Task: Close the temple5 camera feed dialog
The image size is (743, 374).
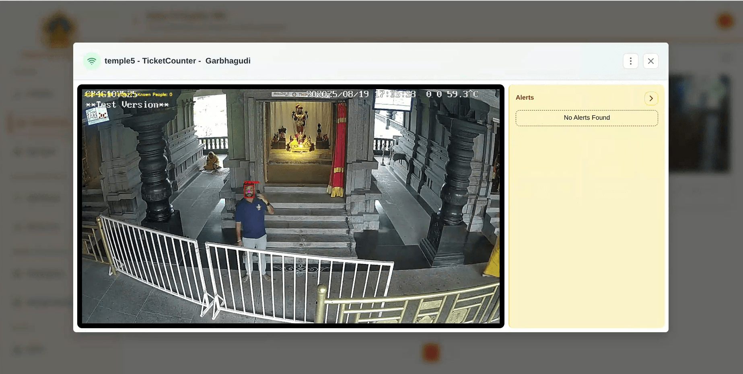Action: 650,61
